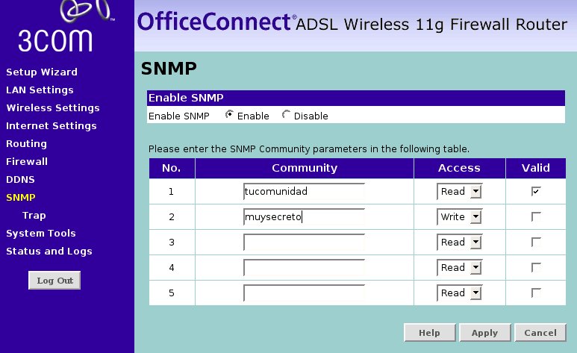
Task: Click the Log Out button
Action: [x=55, y=281]
